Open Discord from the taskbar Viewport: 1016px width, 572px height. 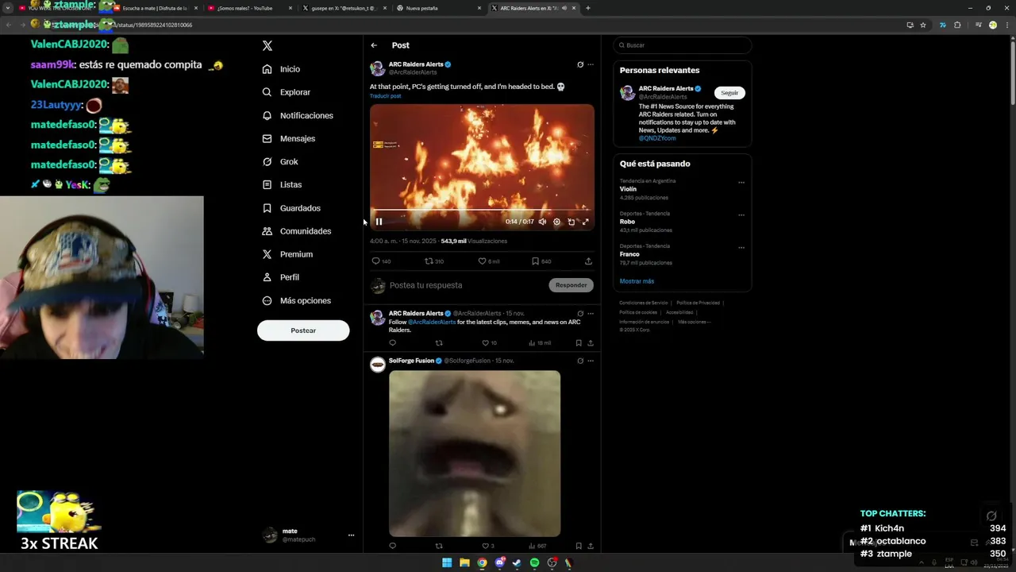click(x=499, y=562)
